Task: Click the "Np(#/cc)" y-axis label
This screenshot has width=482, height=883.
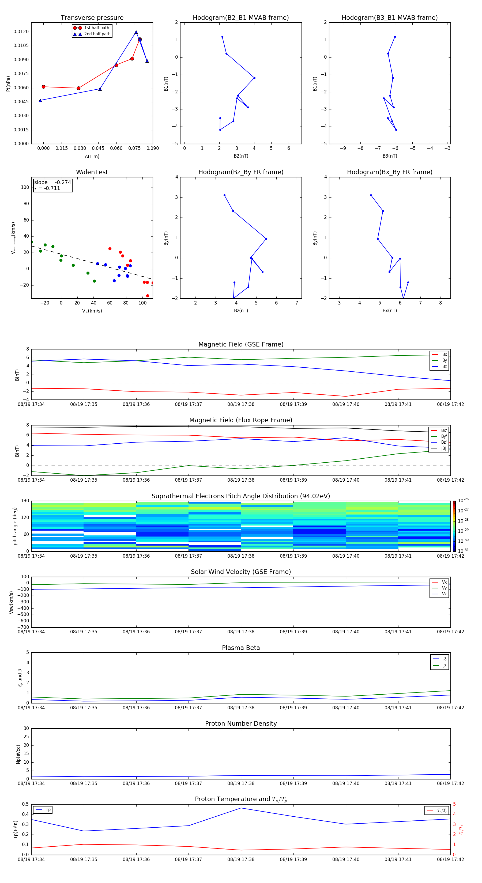Action: 18,754
